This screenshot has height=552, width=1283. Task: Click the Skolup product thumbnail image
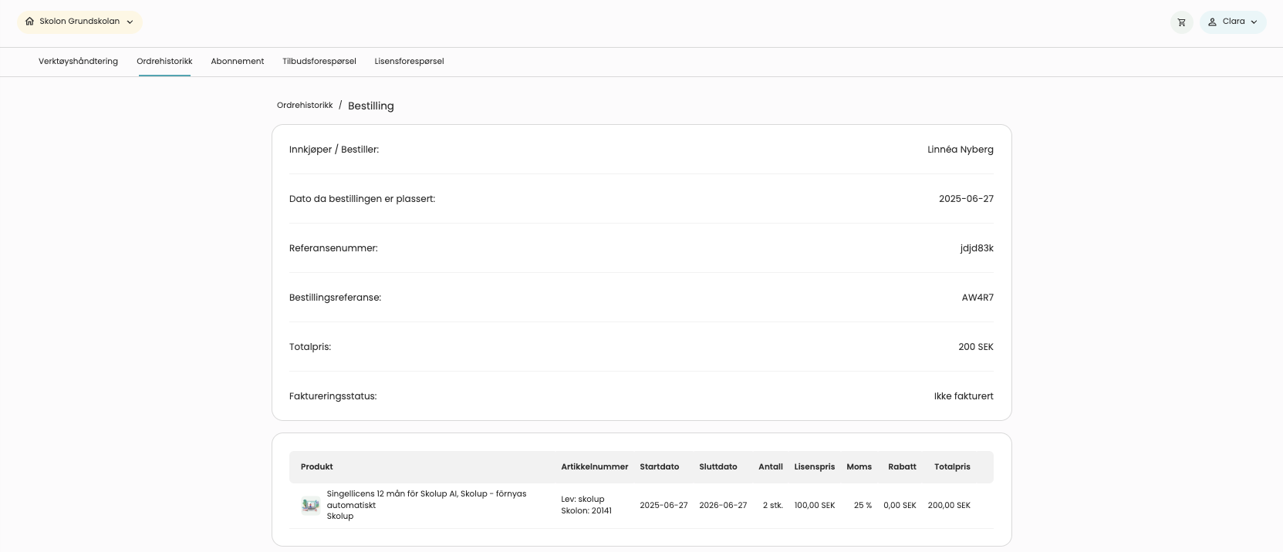point(310,505)
